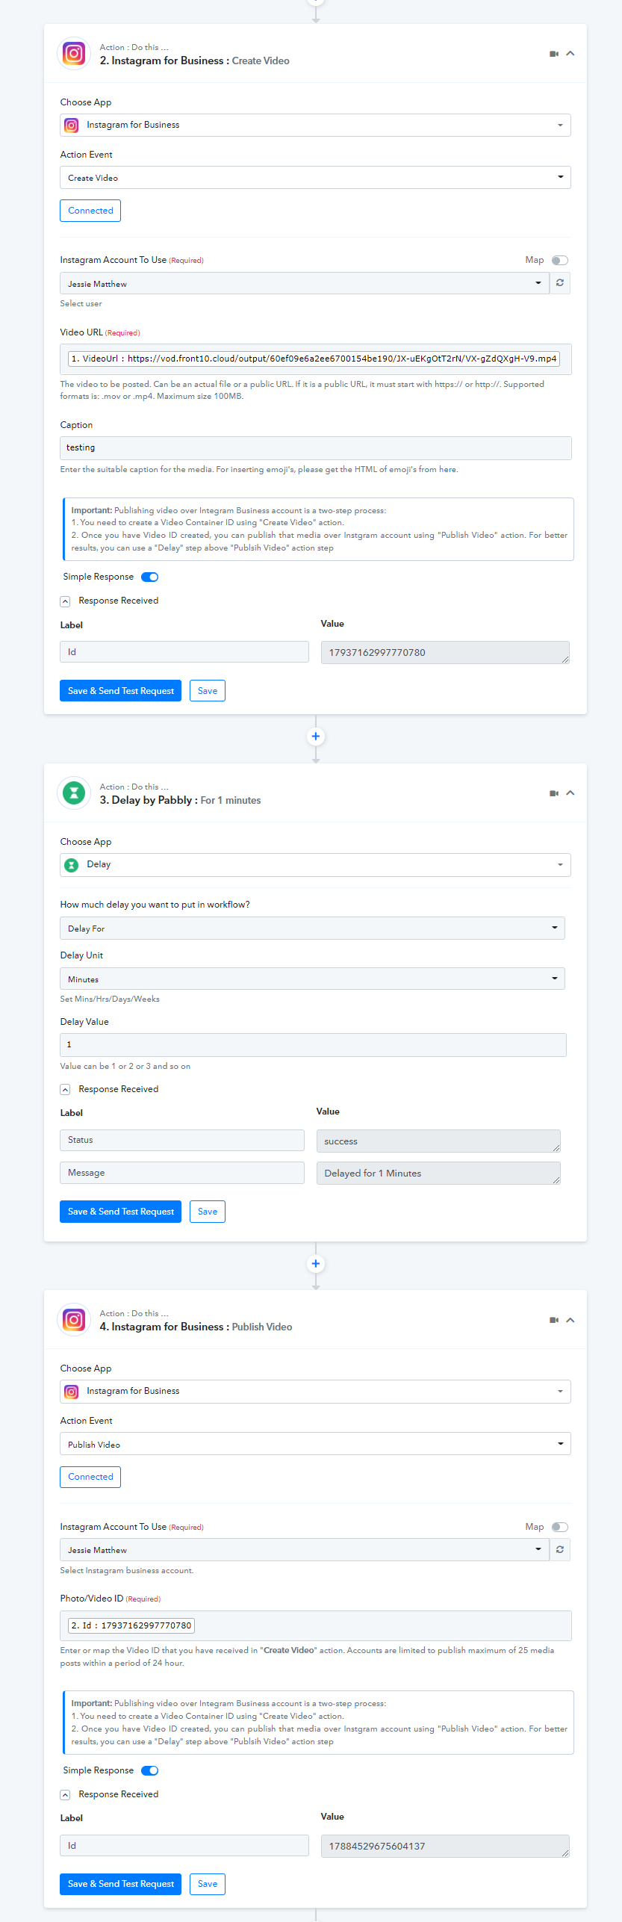Open Delay Unit dropdown showing Minutes
This screenshot has height=1922, width=622.
(312, 979)
